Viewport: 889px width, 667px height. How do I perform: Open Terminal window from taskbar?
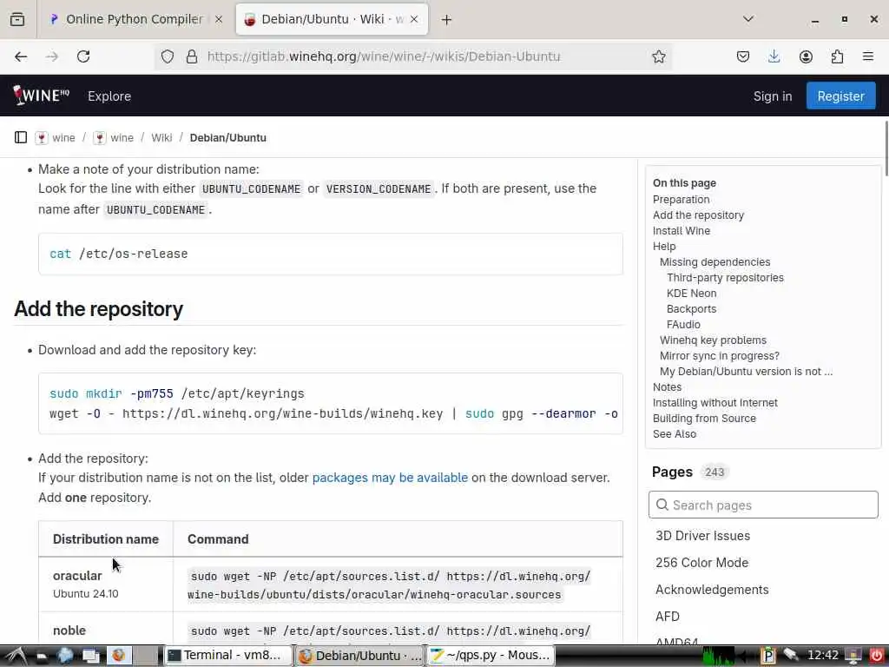click(x=228, y=656)
